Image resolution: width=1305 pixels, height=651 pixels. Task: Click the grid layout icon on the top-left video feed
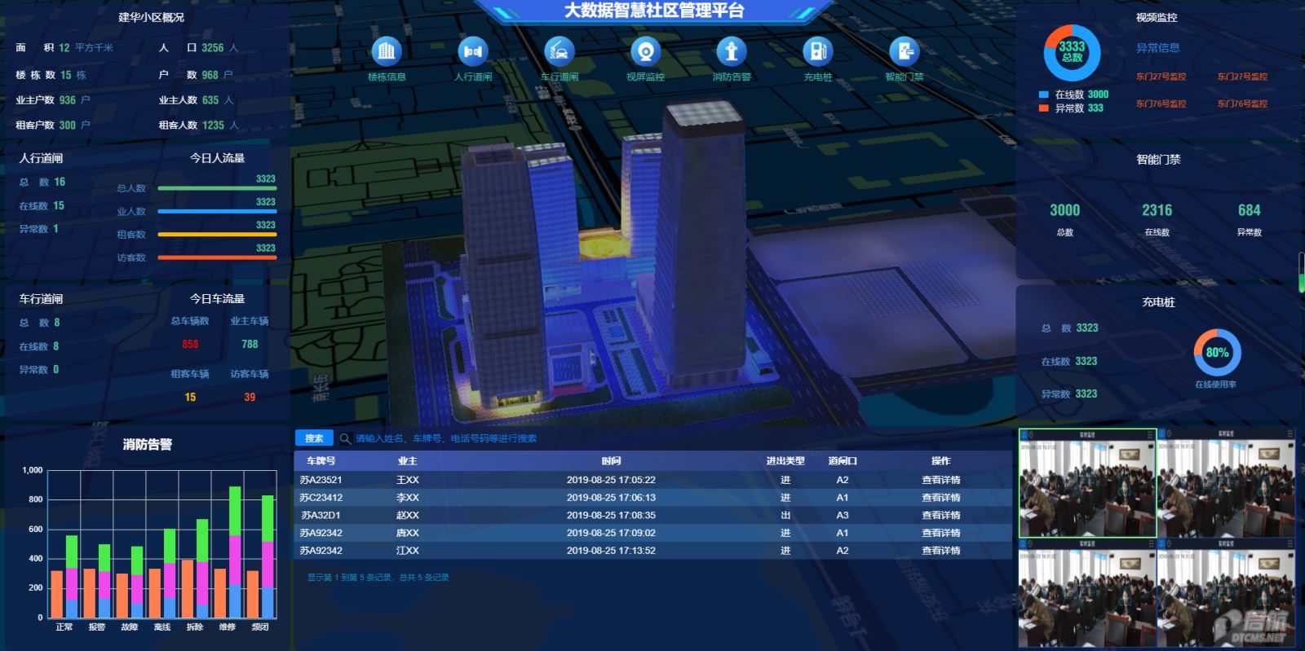click(x=1025, y=435)
